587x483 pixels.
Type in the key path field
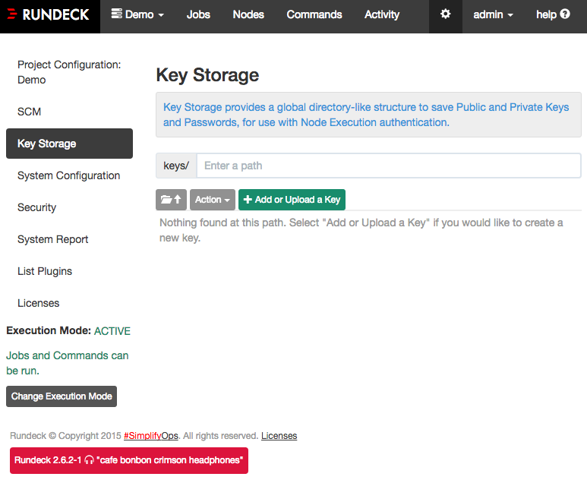[388, 166]
